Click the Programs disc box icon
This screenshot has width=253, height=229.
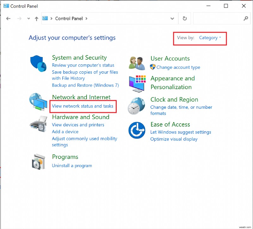click(38, 162)
